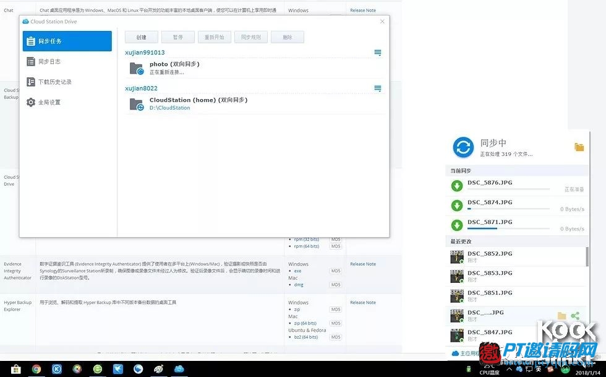Open containing folder for the DSC_....JPG row
The width and height of the screenshot is (606, 377).
561,316
